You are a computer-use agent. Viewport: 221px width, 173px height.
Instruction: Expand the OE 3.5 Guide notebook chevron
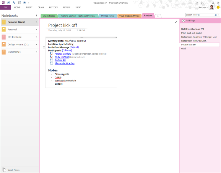click(x=36, y=37)
